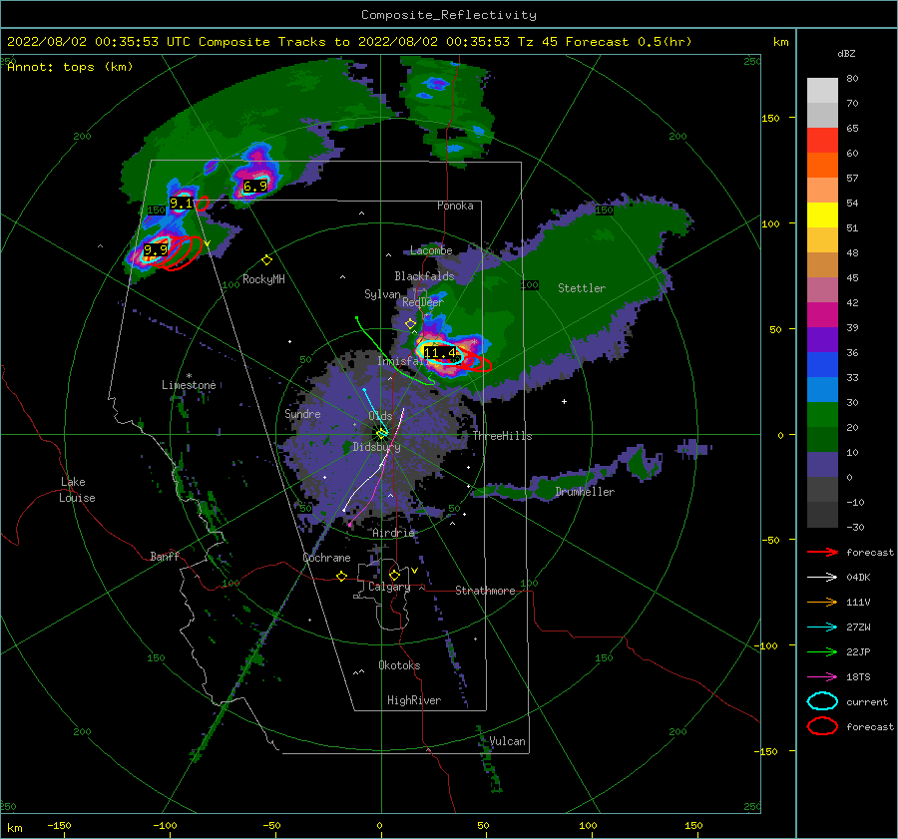Click the Sylvan label
Screen dimensions: 898x839
click(382, 294)
